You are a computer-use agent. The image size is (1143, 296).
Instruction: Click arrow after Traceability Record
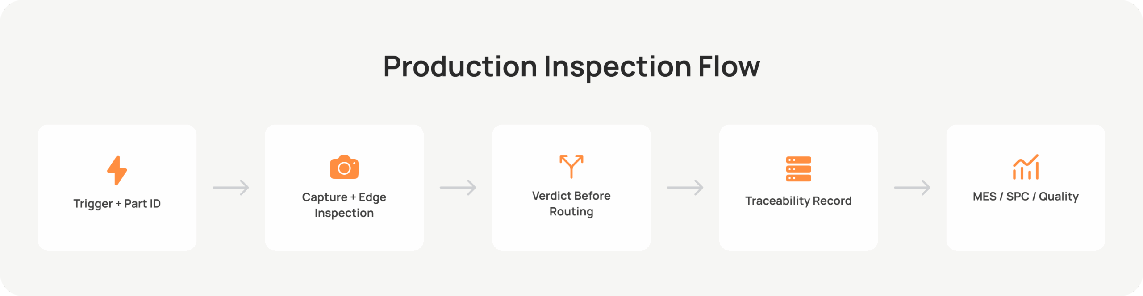coord(912,188)
